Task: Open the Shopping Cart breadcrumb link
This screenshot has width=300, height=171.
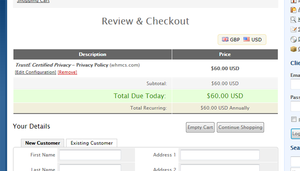Action: coord(33,1)
